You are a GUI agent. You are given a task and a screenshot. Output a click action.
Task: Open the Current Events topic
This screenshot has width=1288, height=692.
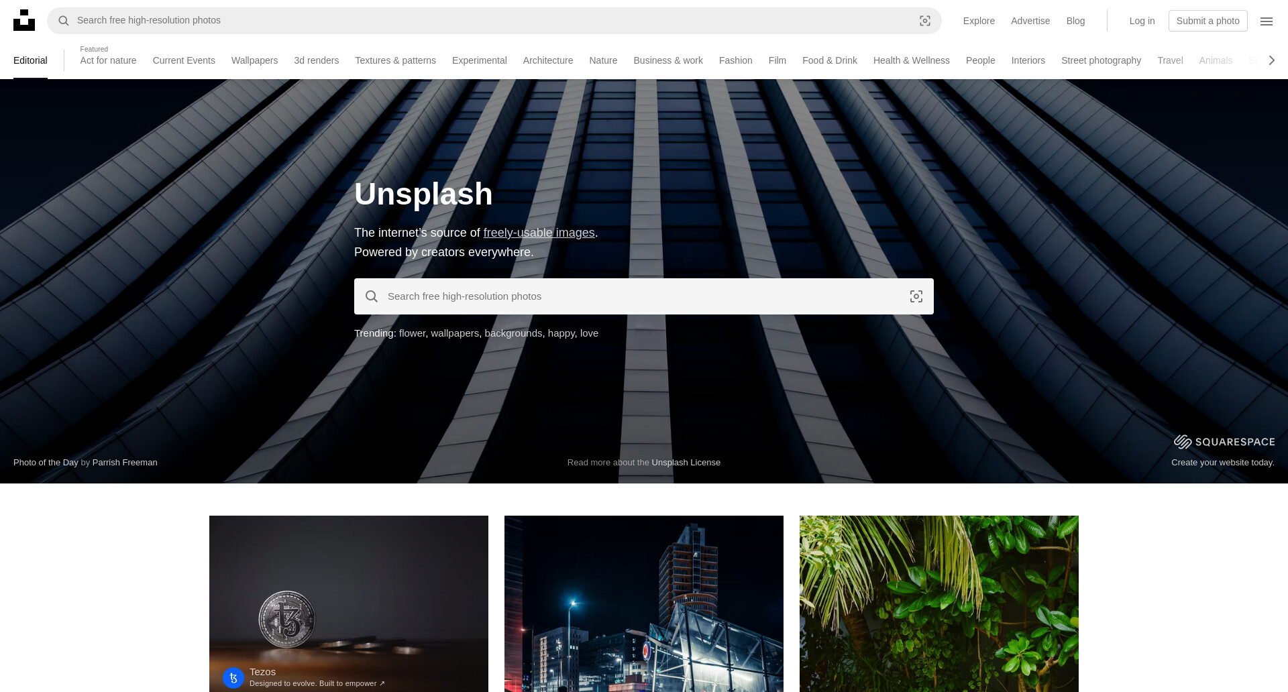[x=184, y=60]
